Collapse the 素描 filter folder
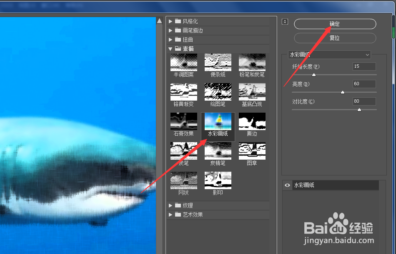The width and height of the screenshot is (396, 254). [x=170, y=49]
